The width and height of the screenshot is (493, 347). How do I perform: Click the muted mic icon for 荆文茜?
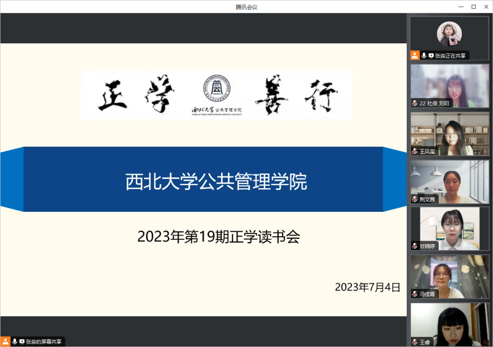[x=415, y=199]
